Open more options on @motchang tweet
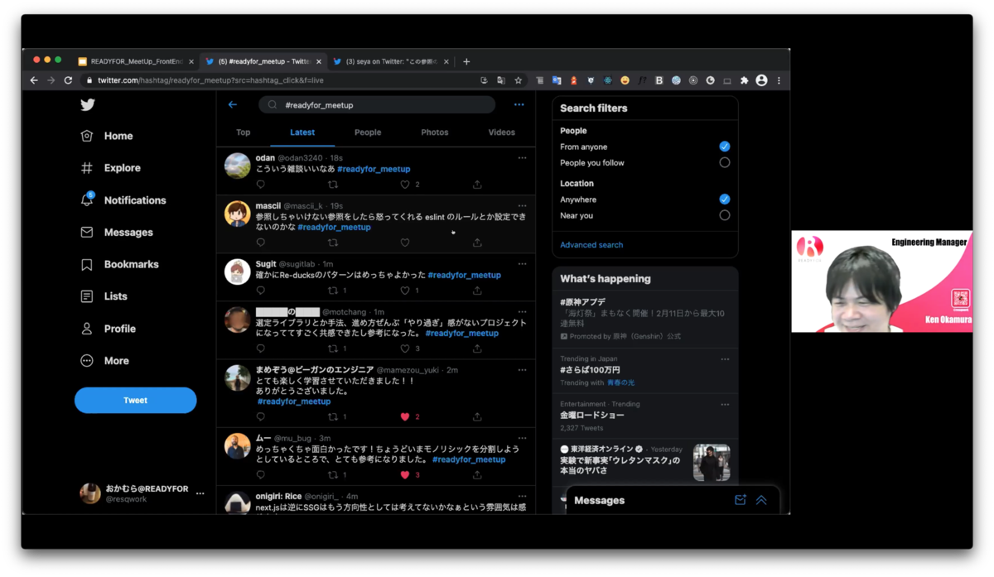This screenshot has height=577, width=994. pos(522,312)
